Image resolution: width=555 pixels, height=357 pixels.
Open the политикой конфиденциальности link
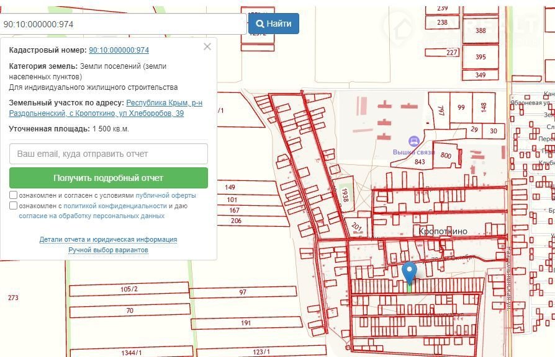tap(115, 206)
